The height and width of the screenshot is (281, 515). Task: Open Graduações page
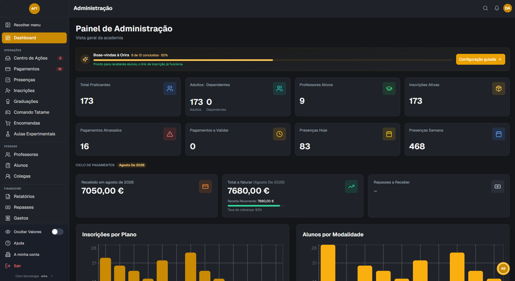point(34,102)
